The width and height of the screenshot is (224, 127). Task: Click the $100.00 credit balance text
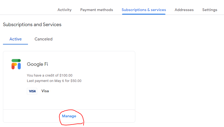49,75
